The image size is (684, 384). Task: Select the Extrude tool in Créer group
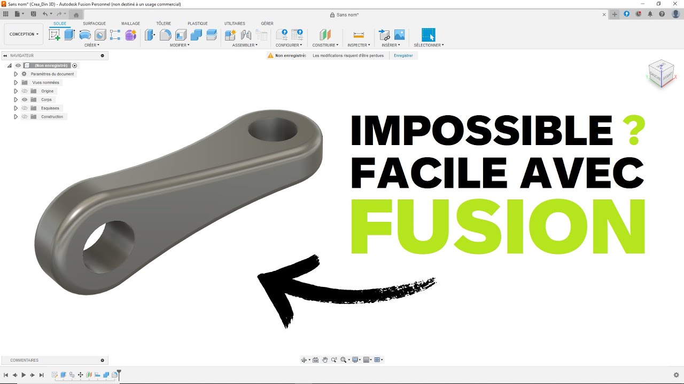coord(69,35)
